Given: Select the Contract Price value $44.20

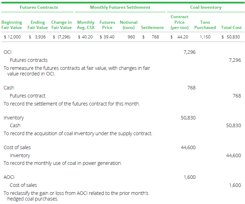Looking at the screenshot, I should (x=179, y=37).
